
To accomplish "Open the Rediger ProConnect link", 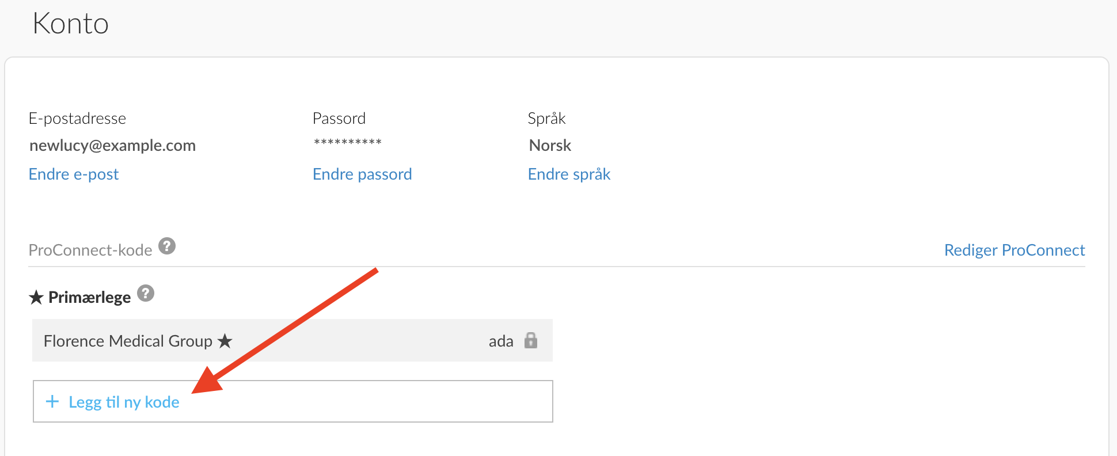I will [x=1015, y=250].
